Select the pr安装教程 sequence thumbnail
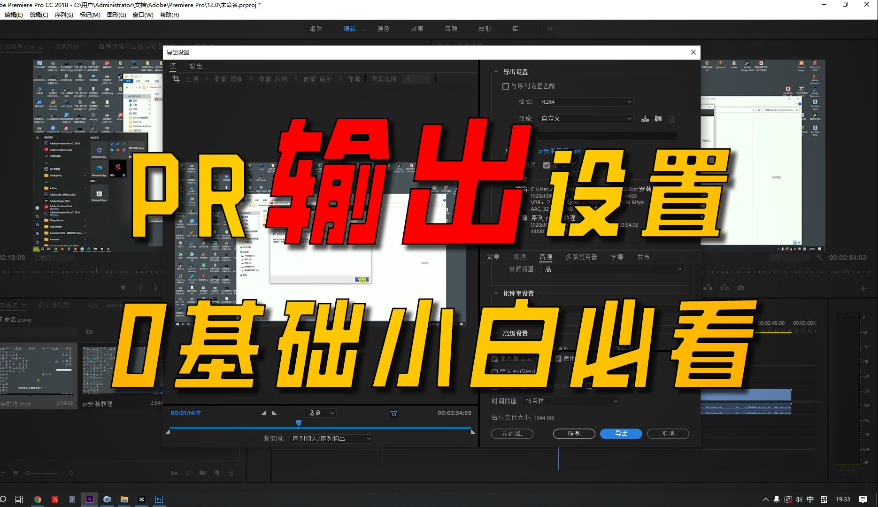 click(x=122, y=370)
